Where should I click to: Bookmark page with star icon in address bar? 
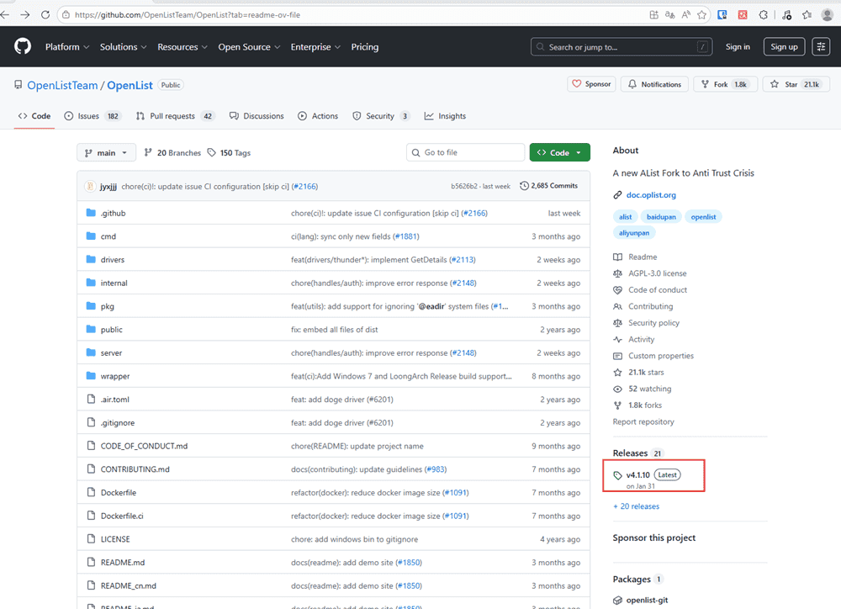click(701, 14)
